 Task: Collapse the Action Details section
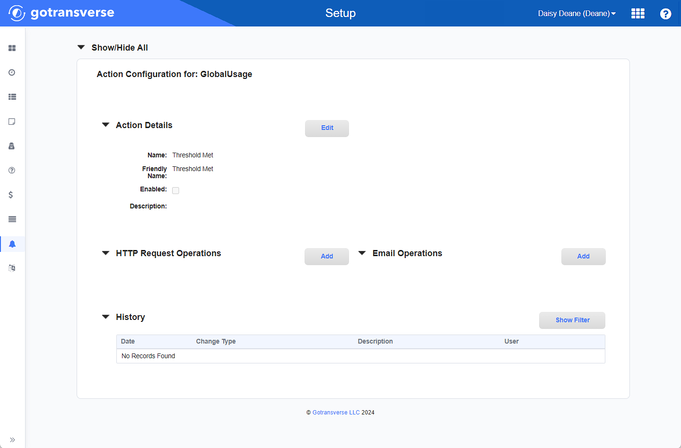point(106,125)
